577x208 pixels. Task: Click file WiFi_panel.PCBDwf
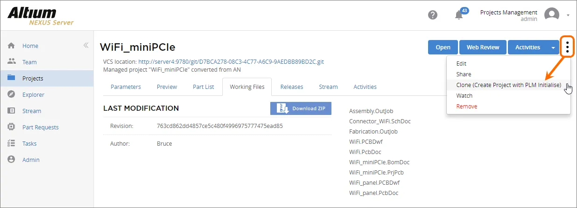374,183
